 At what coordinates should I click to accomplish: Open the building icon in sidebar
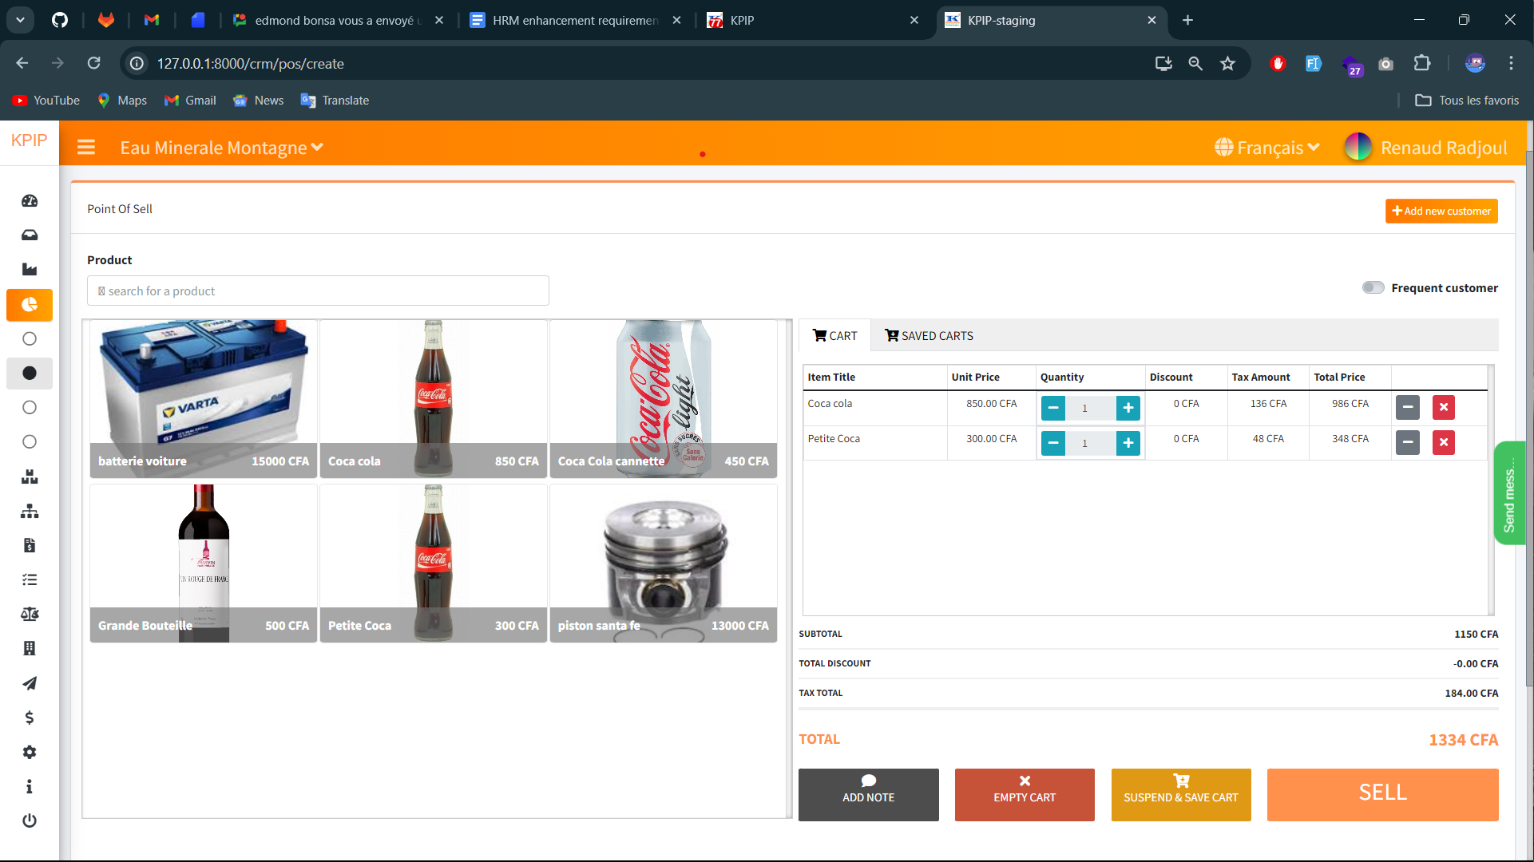pos(30,649)
